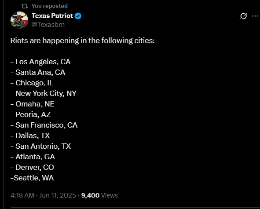Click the repost arrows icon at top
This screenshot has height=209, width=260.
coord(25,6)
